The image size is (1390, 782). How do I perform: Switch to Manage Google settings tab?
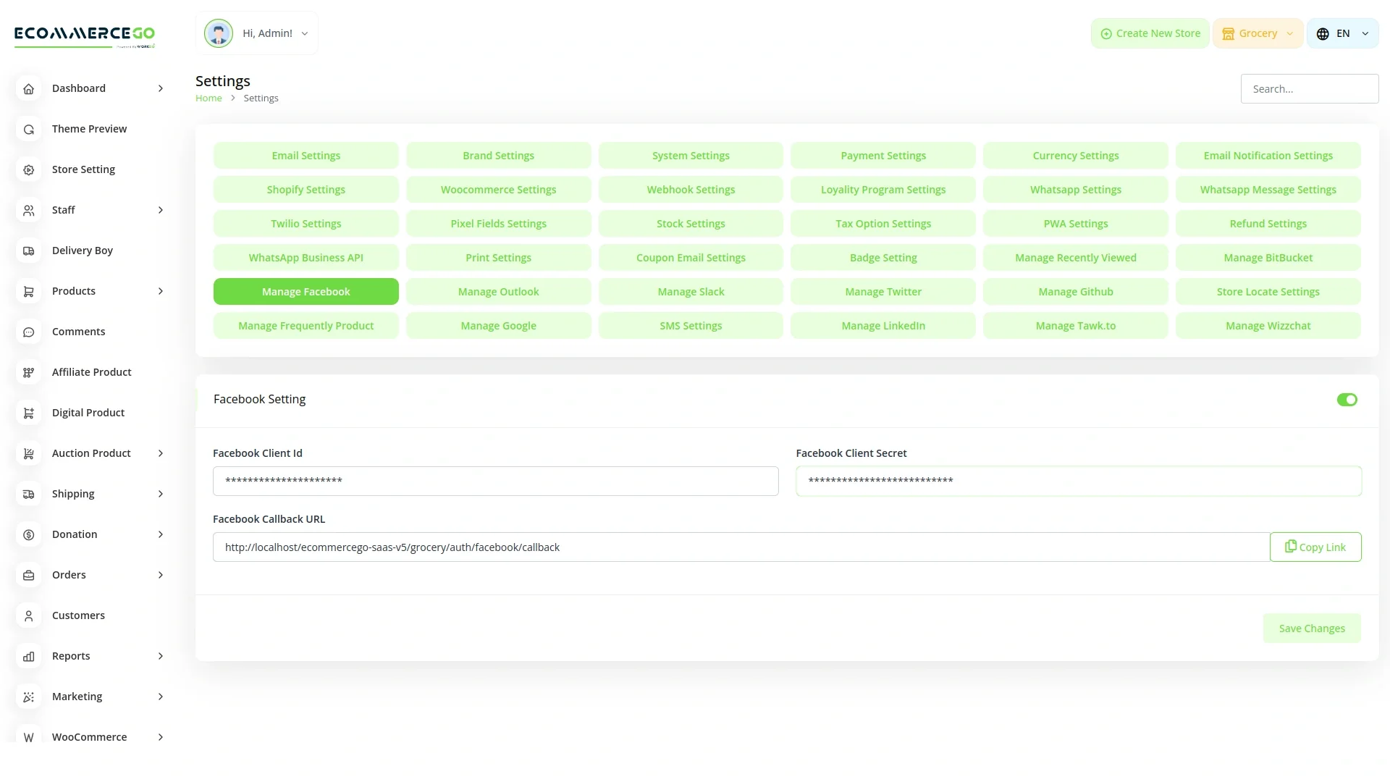click(x=498, y=326)
